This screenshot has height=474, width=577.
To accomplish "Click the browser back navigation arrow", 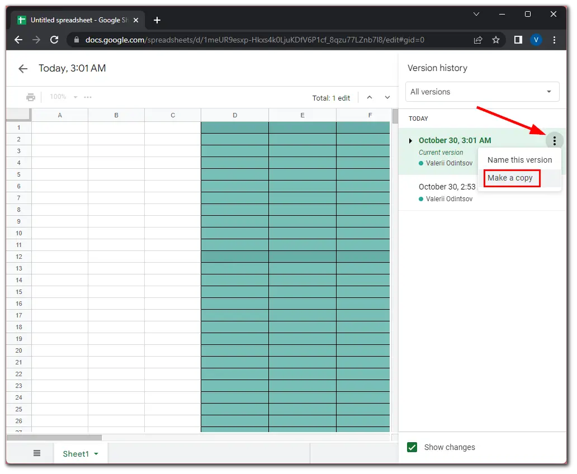I will click(18, 40).
